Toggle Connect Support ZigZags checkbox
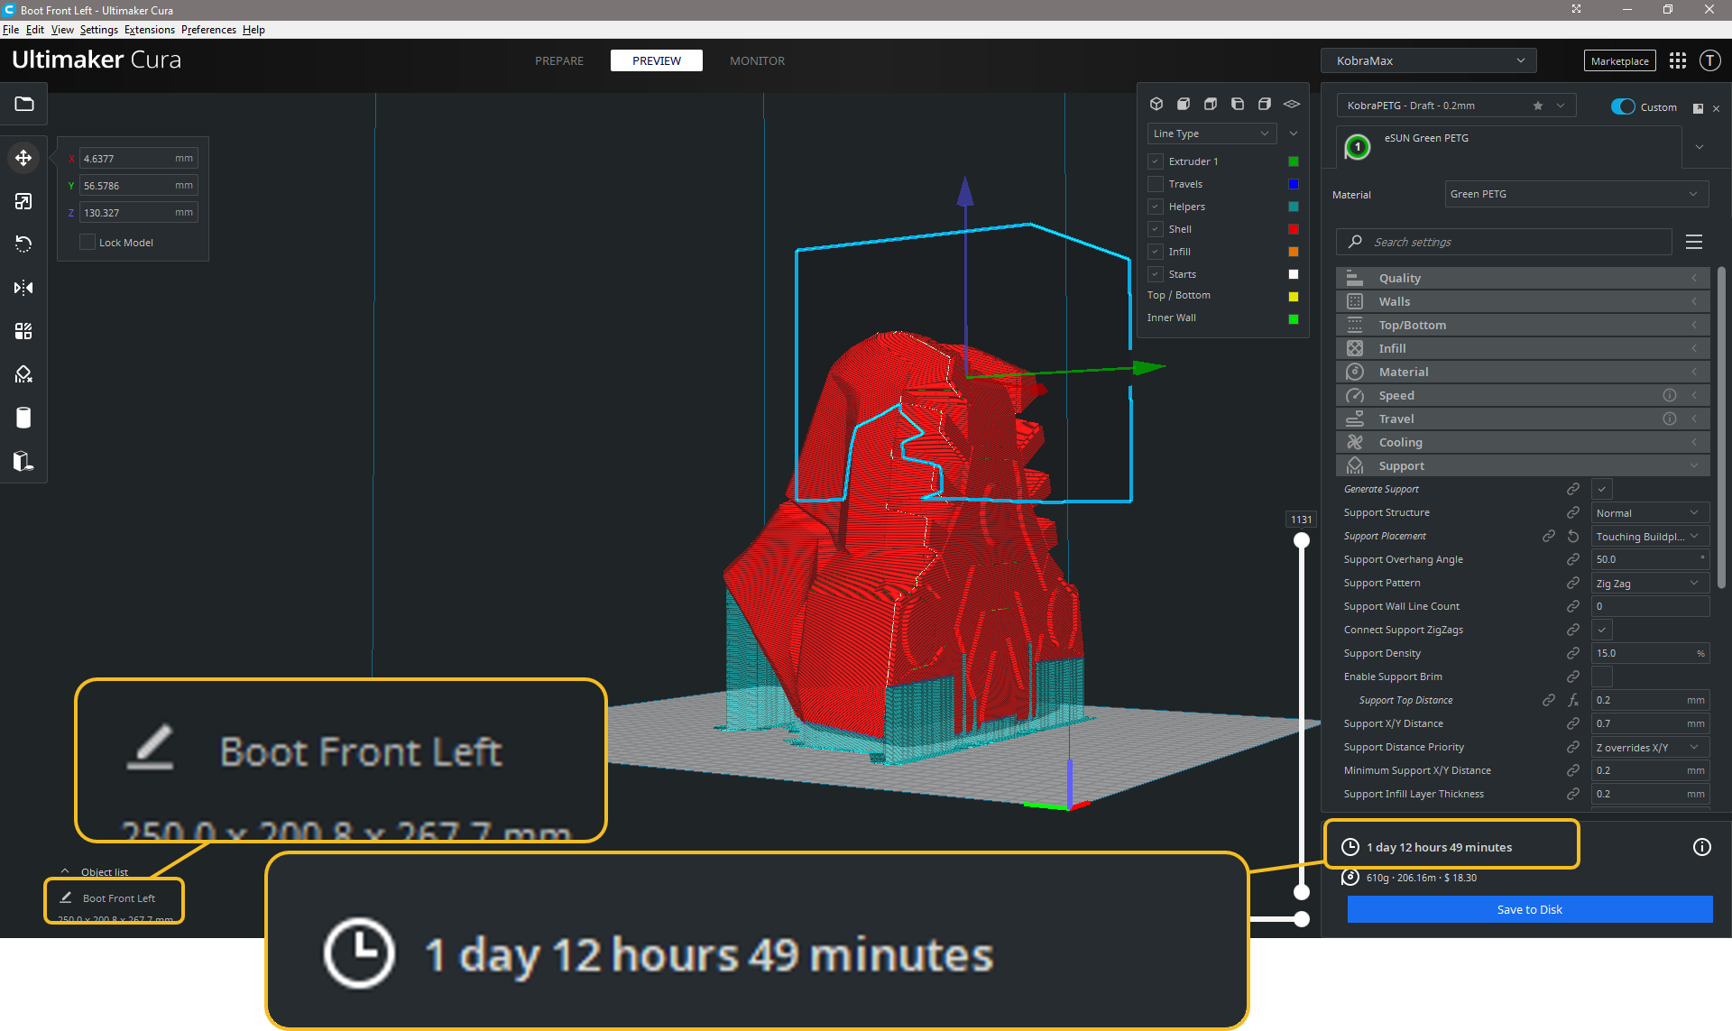The height and width of the screenshot is (1031, 1732). 1602,630
